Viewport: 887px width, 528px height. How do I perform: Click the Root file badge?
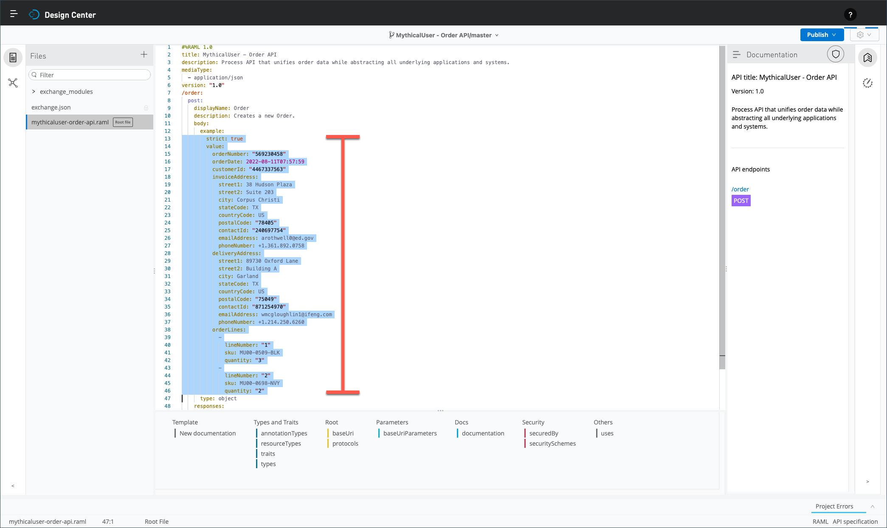point(123,122)
